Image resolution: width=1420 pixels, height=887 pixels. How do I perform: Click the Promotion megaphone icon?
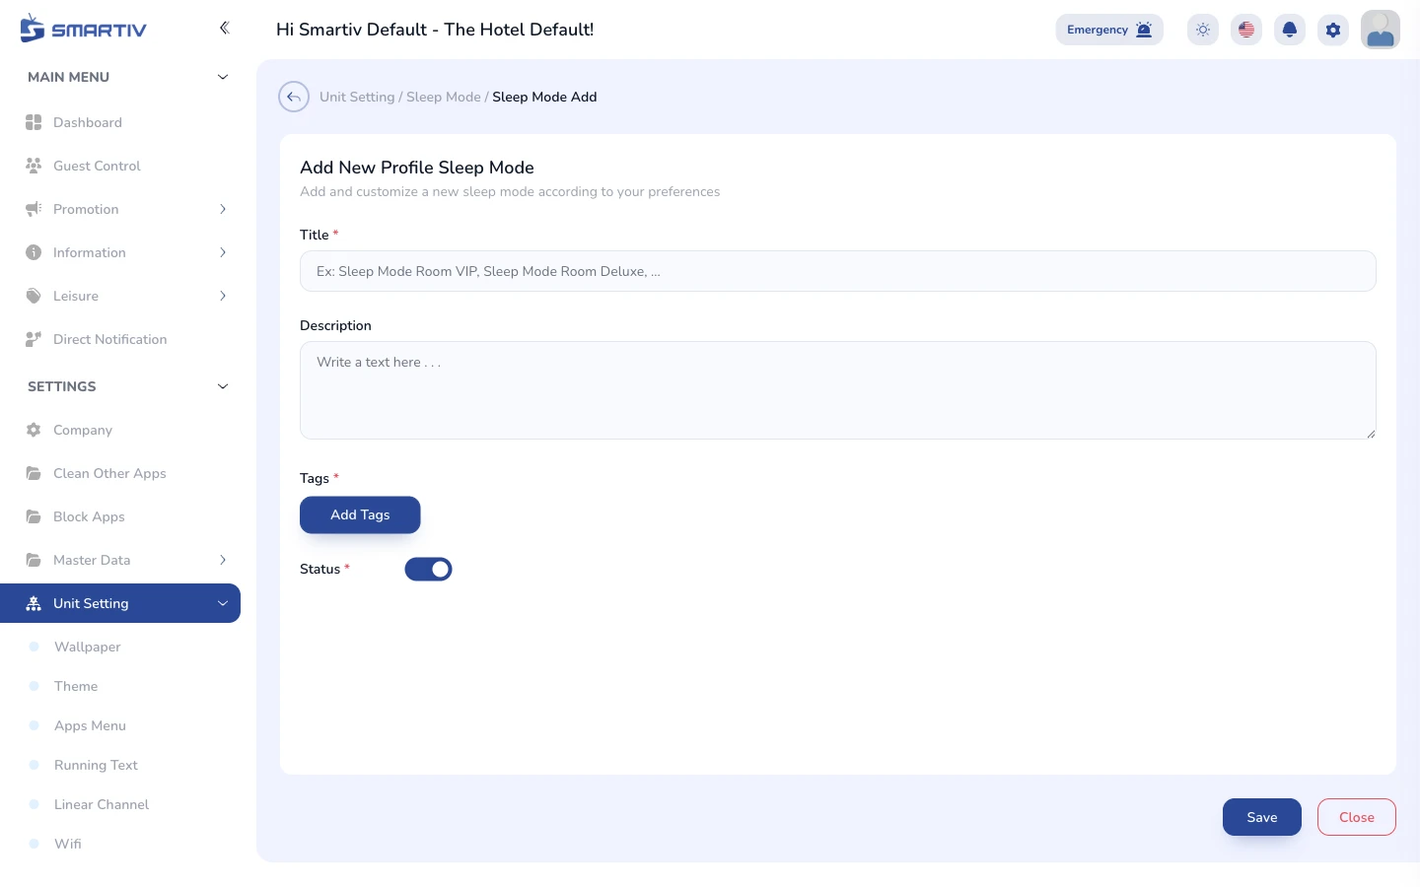34,209
